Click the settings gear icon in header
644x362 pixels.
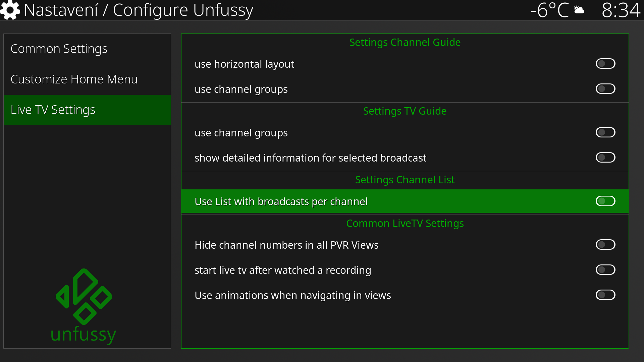10,10
